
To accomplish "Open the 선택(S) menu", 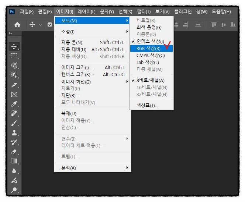I will coord(125,12).
